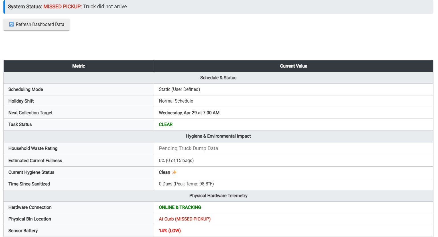This screenshot has height=237, width=438.
Task: Select the MISSED PICKUP status alert text
Action: point(62,7)
